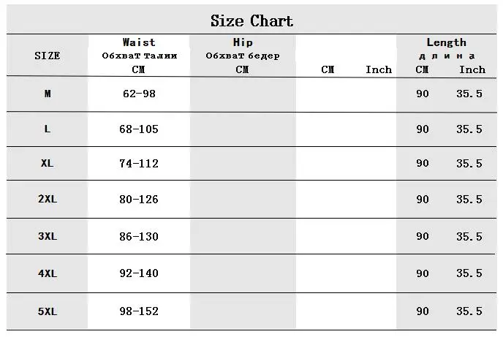Select the SIZE column header

48,56
